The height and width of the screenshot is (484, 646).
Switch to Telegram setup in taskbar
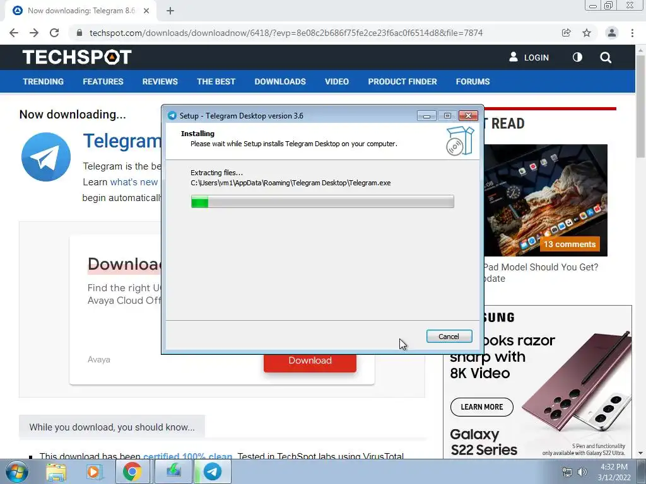pyautogui.click(x=213, y=471)
